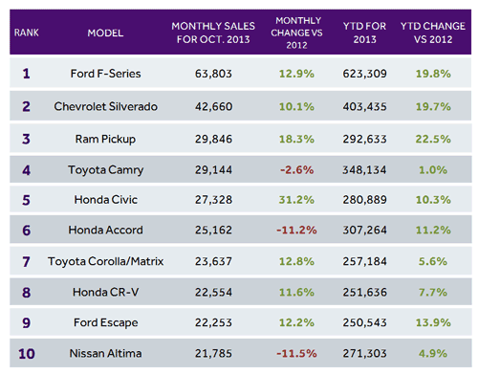Click the RANK column header
Screen dimensions: 478x375
tap(27, 33)
